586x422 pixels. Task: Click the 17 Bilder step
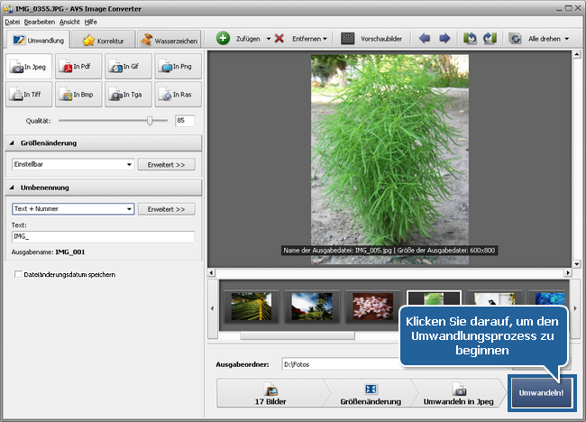270,393
